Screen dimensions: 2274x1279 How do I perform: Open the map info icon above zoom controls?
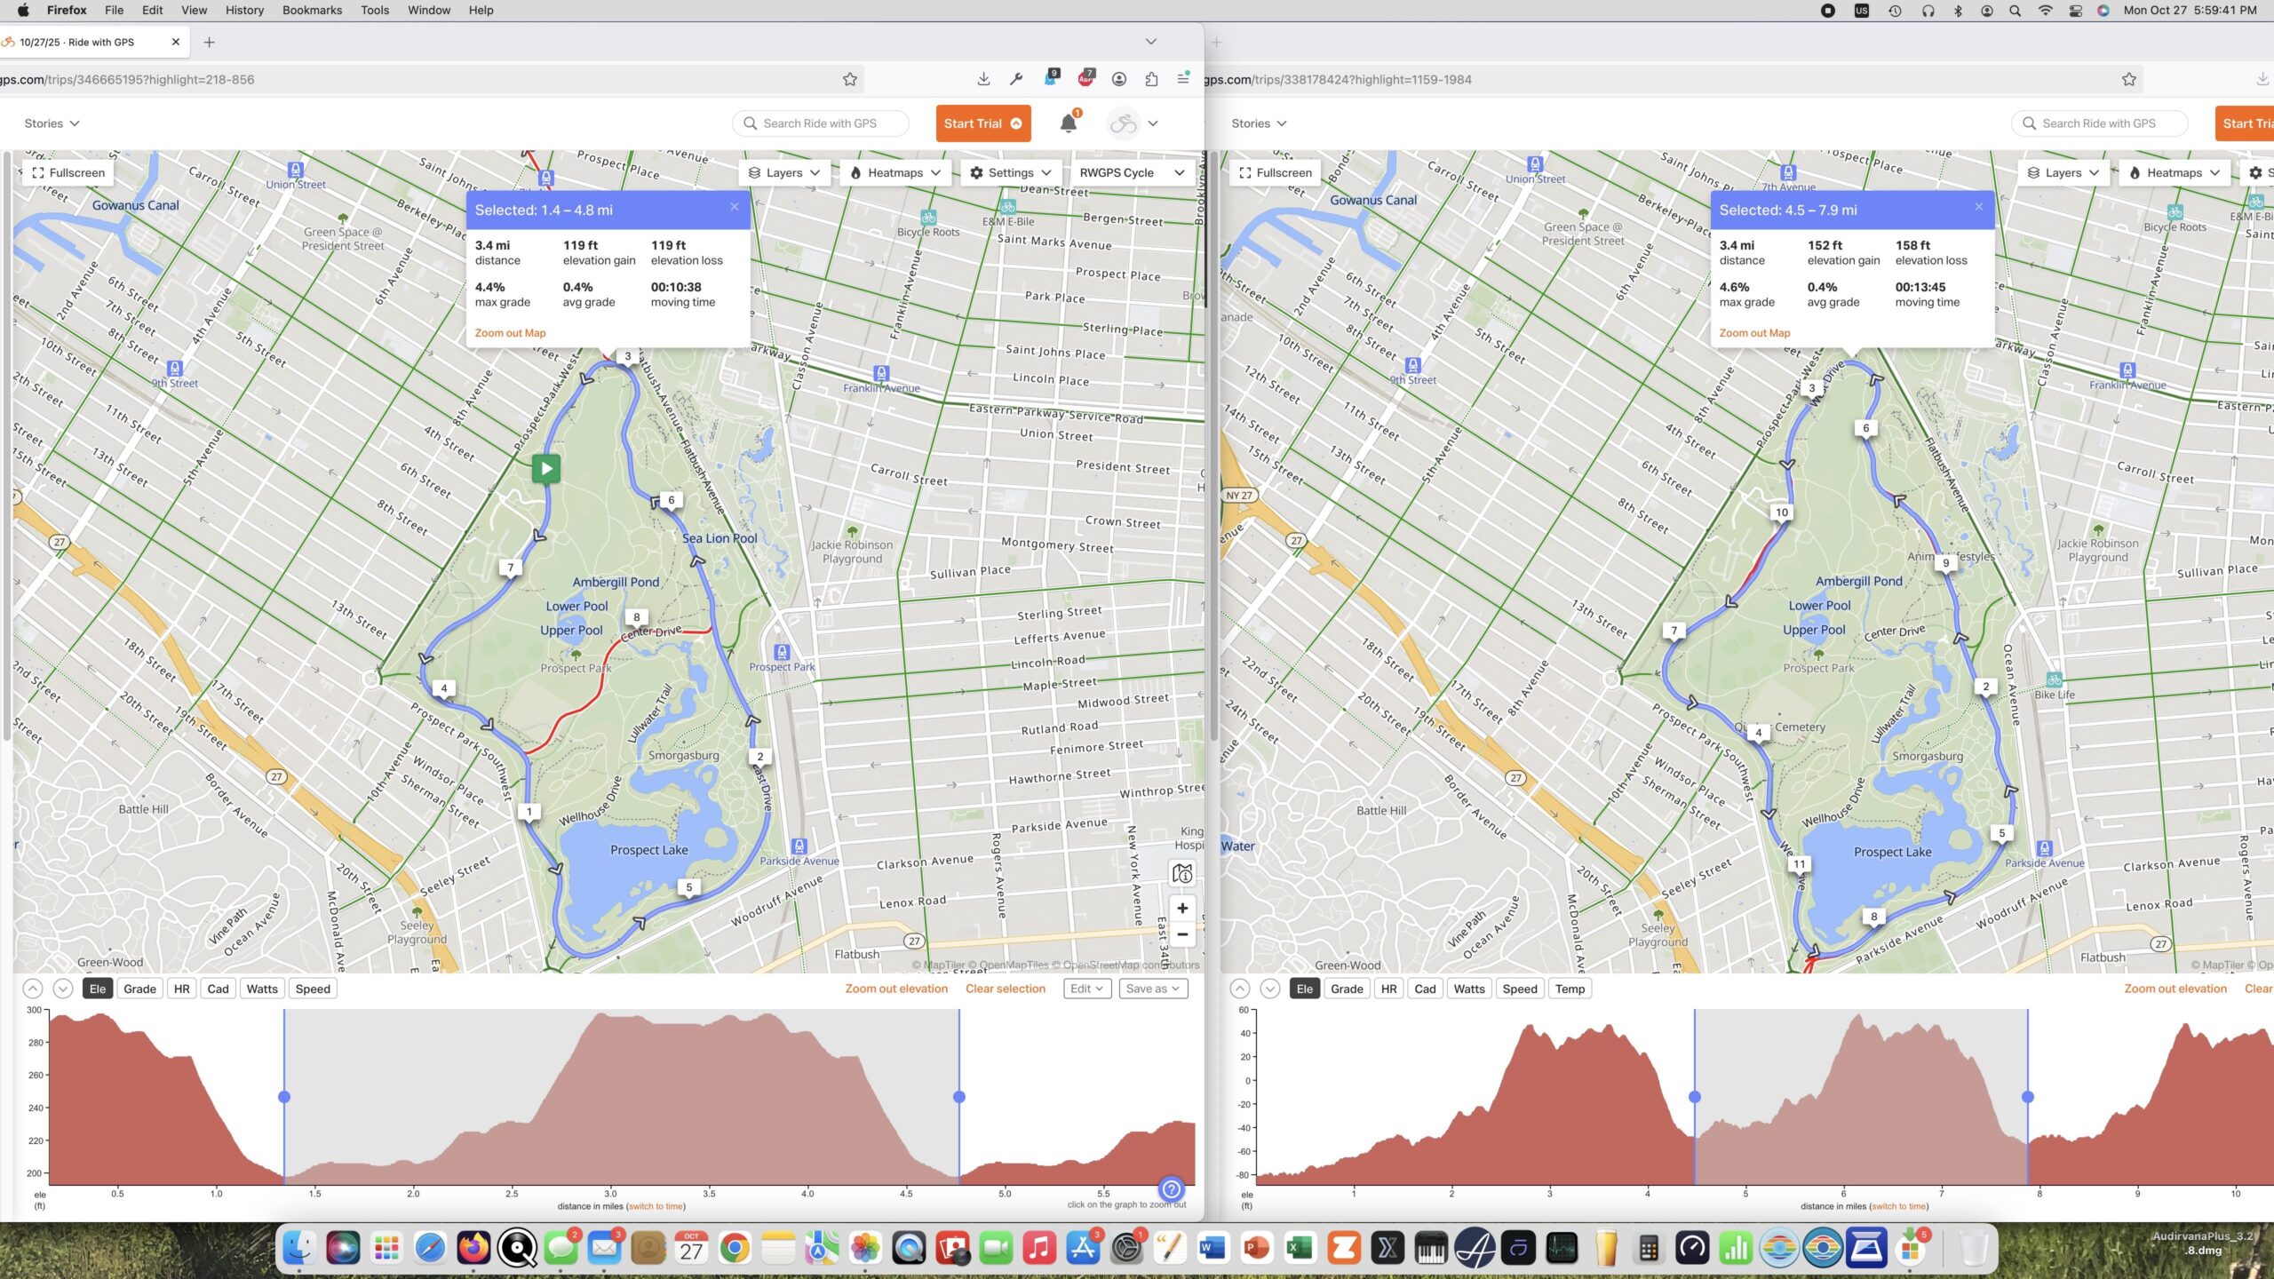coord(1182,873)
